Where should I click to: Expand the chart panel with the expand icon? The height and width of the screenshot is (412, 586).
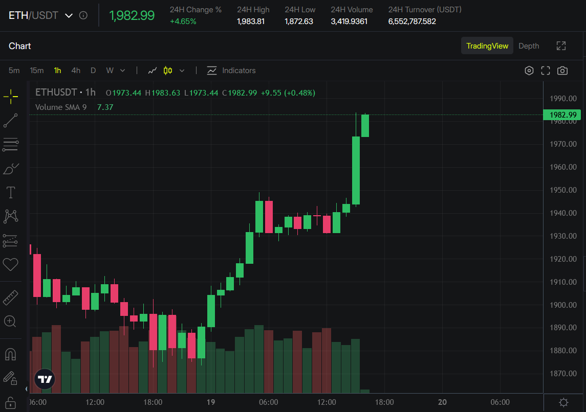(x=561, y=46)
